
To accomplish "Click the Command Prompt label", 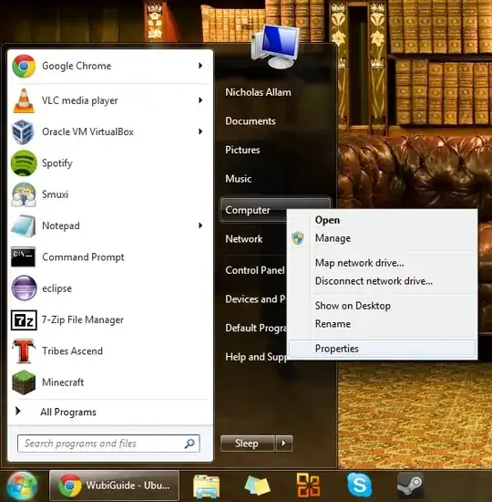I will point(83,257).
